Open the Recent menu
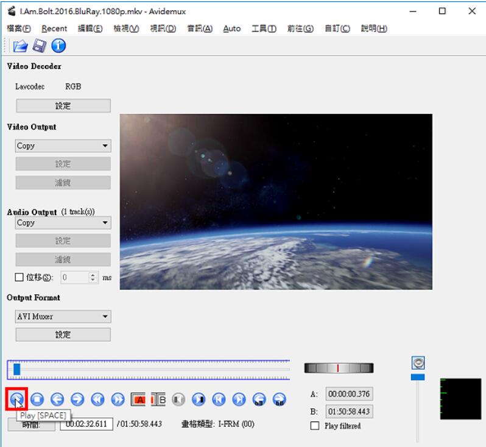The height and width of the screenshot is (447, 486). (54, 29)
